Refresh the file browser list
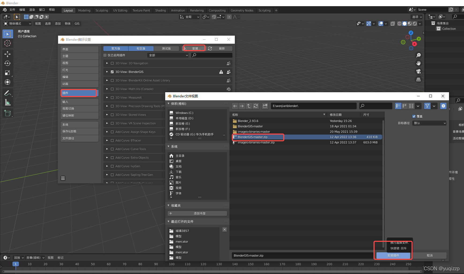 pos(256,106)
